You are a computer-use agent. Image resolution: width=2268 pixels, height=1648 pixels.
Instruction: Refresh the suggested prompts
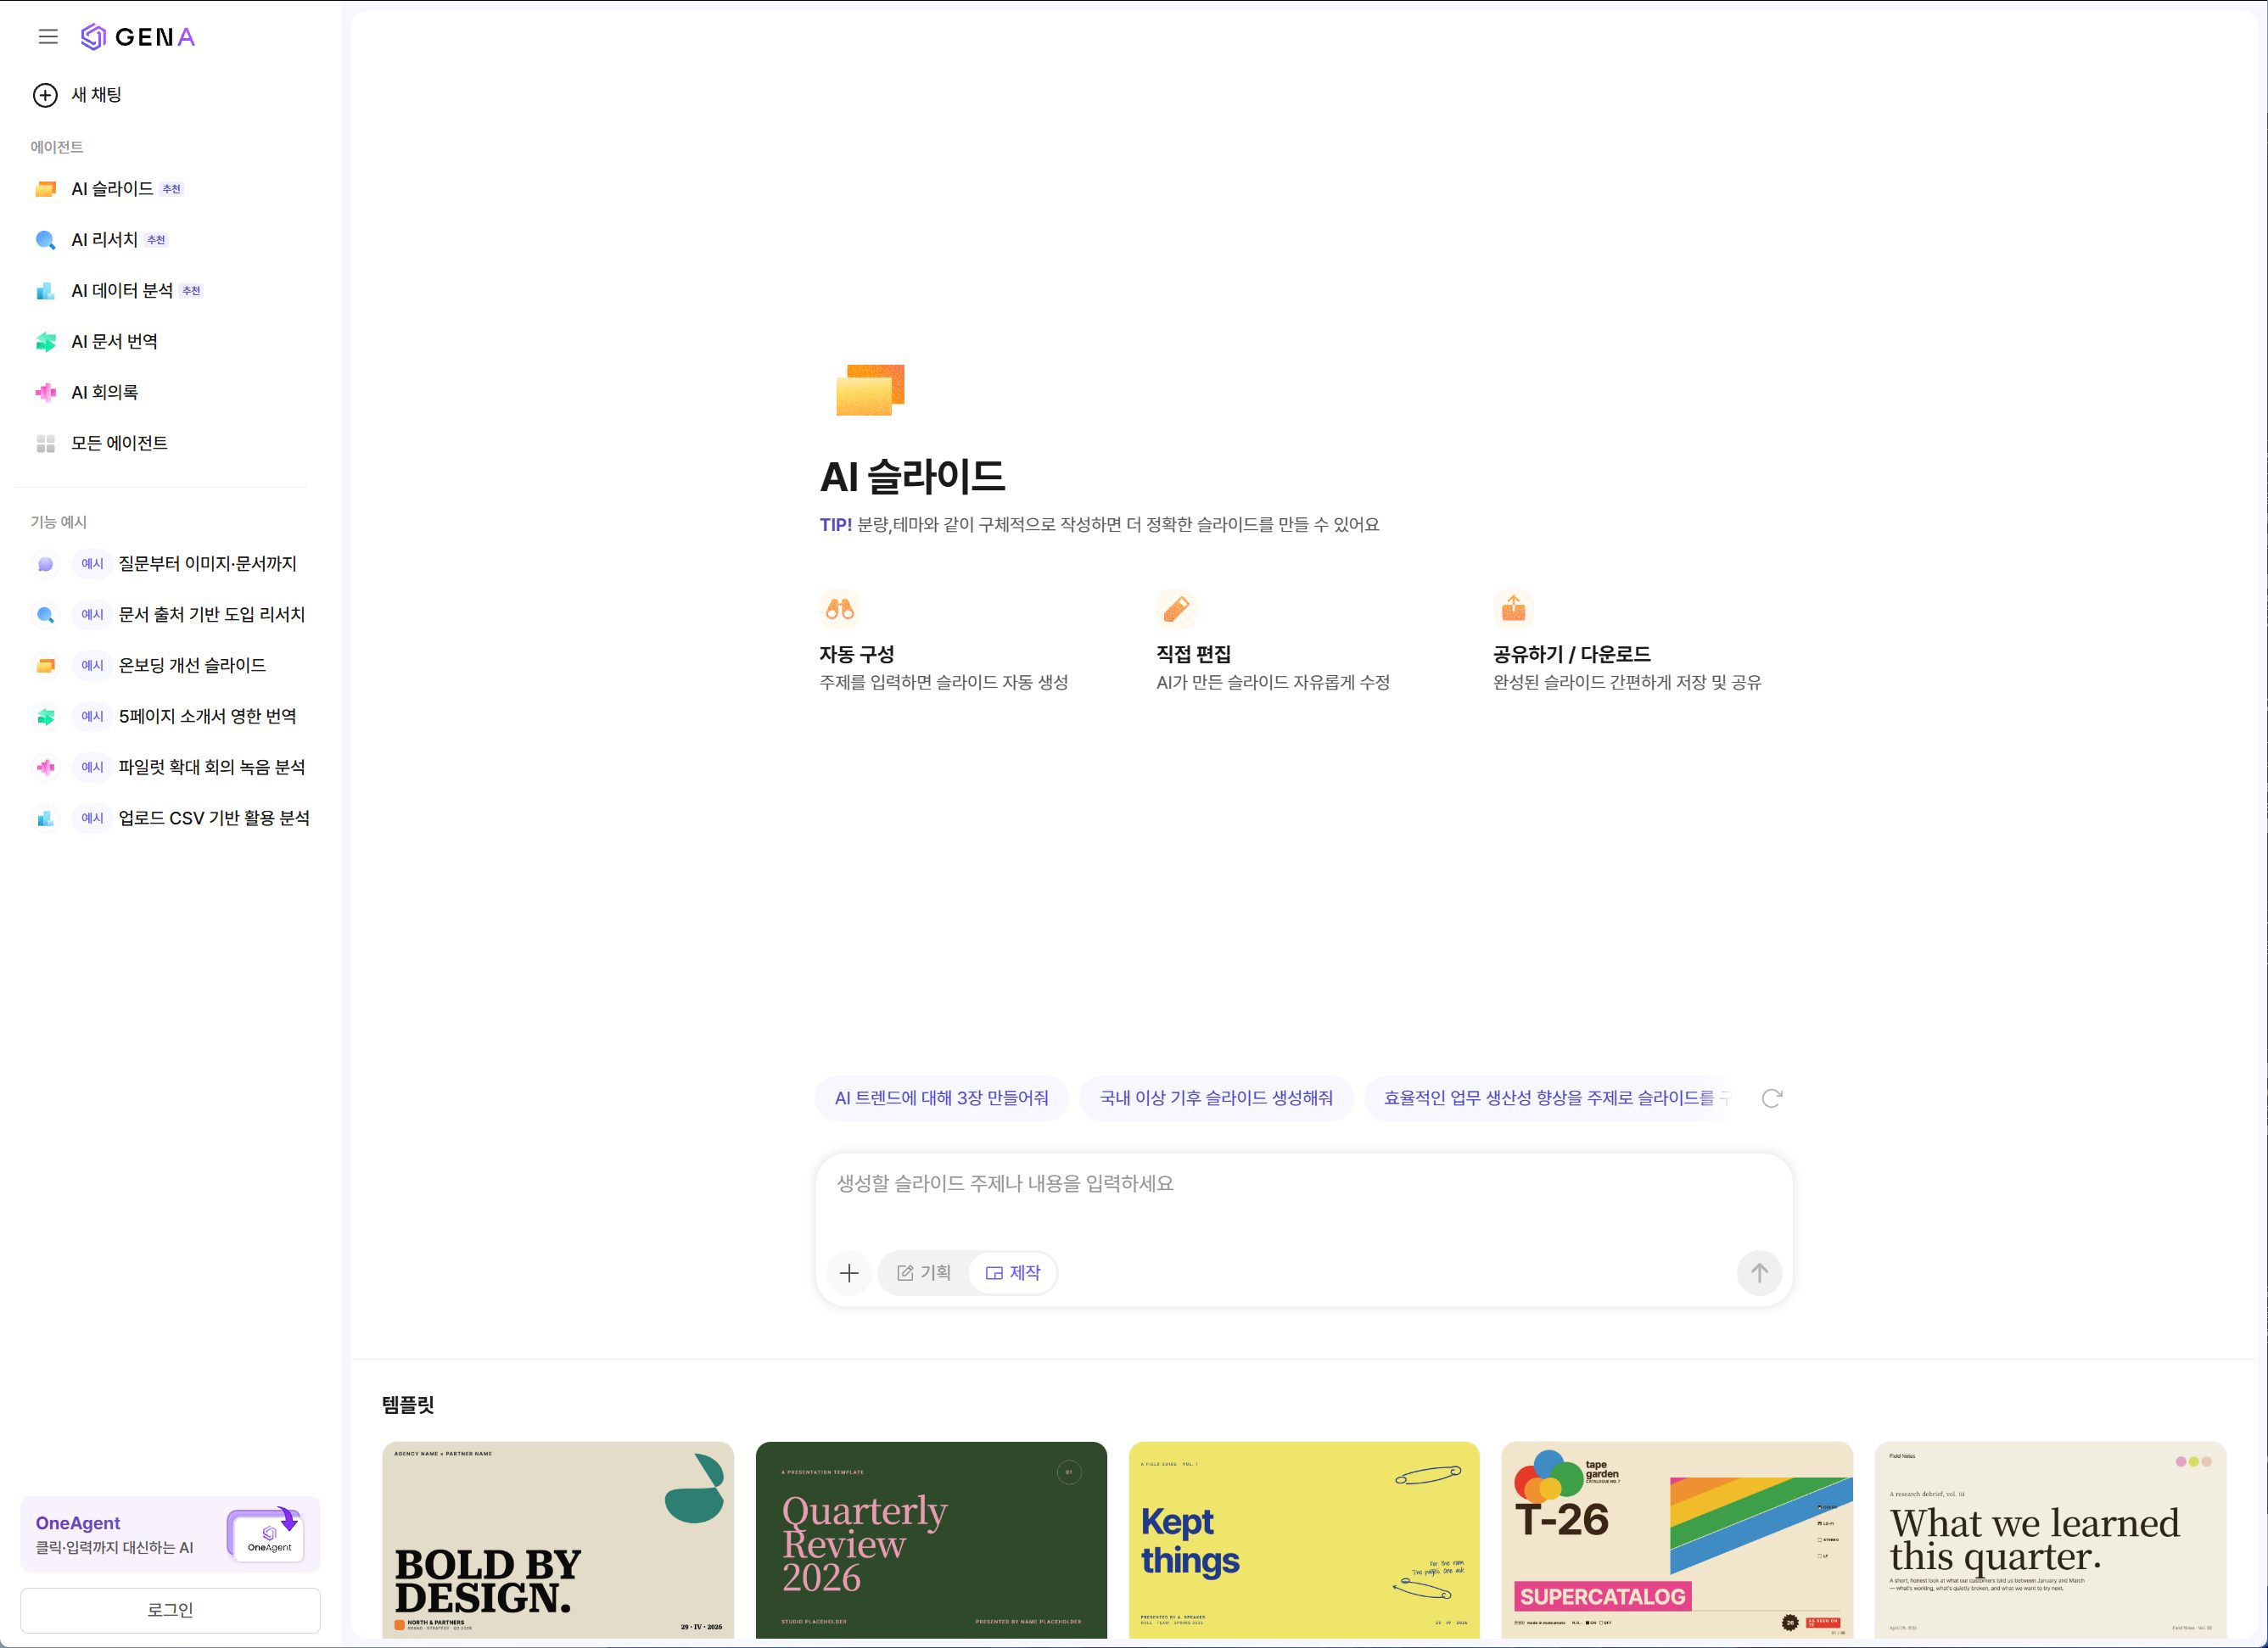1772,1098
